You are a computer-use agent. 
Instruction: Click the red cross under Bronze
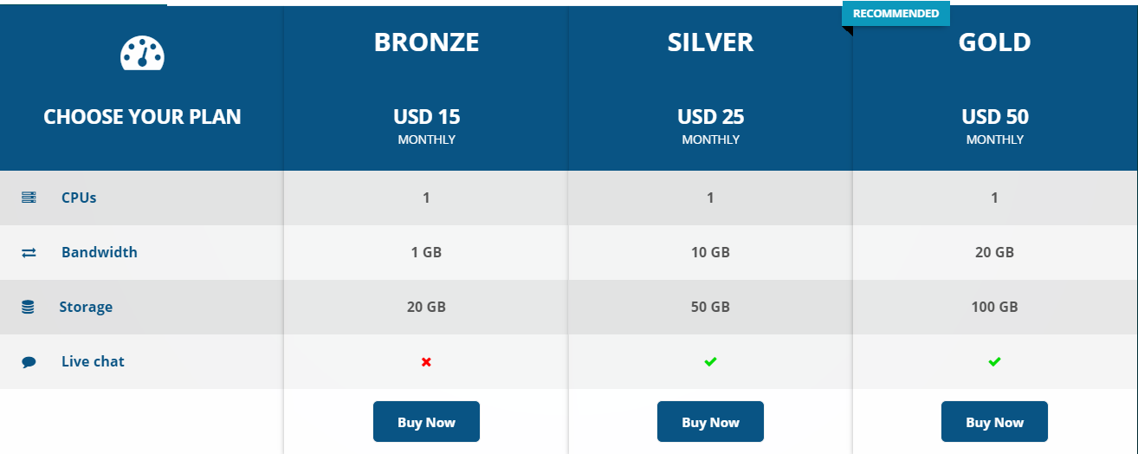[x=426, y=362]
